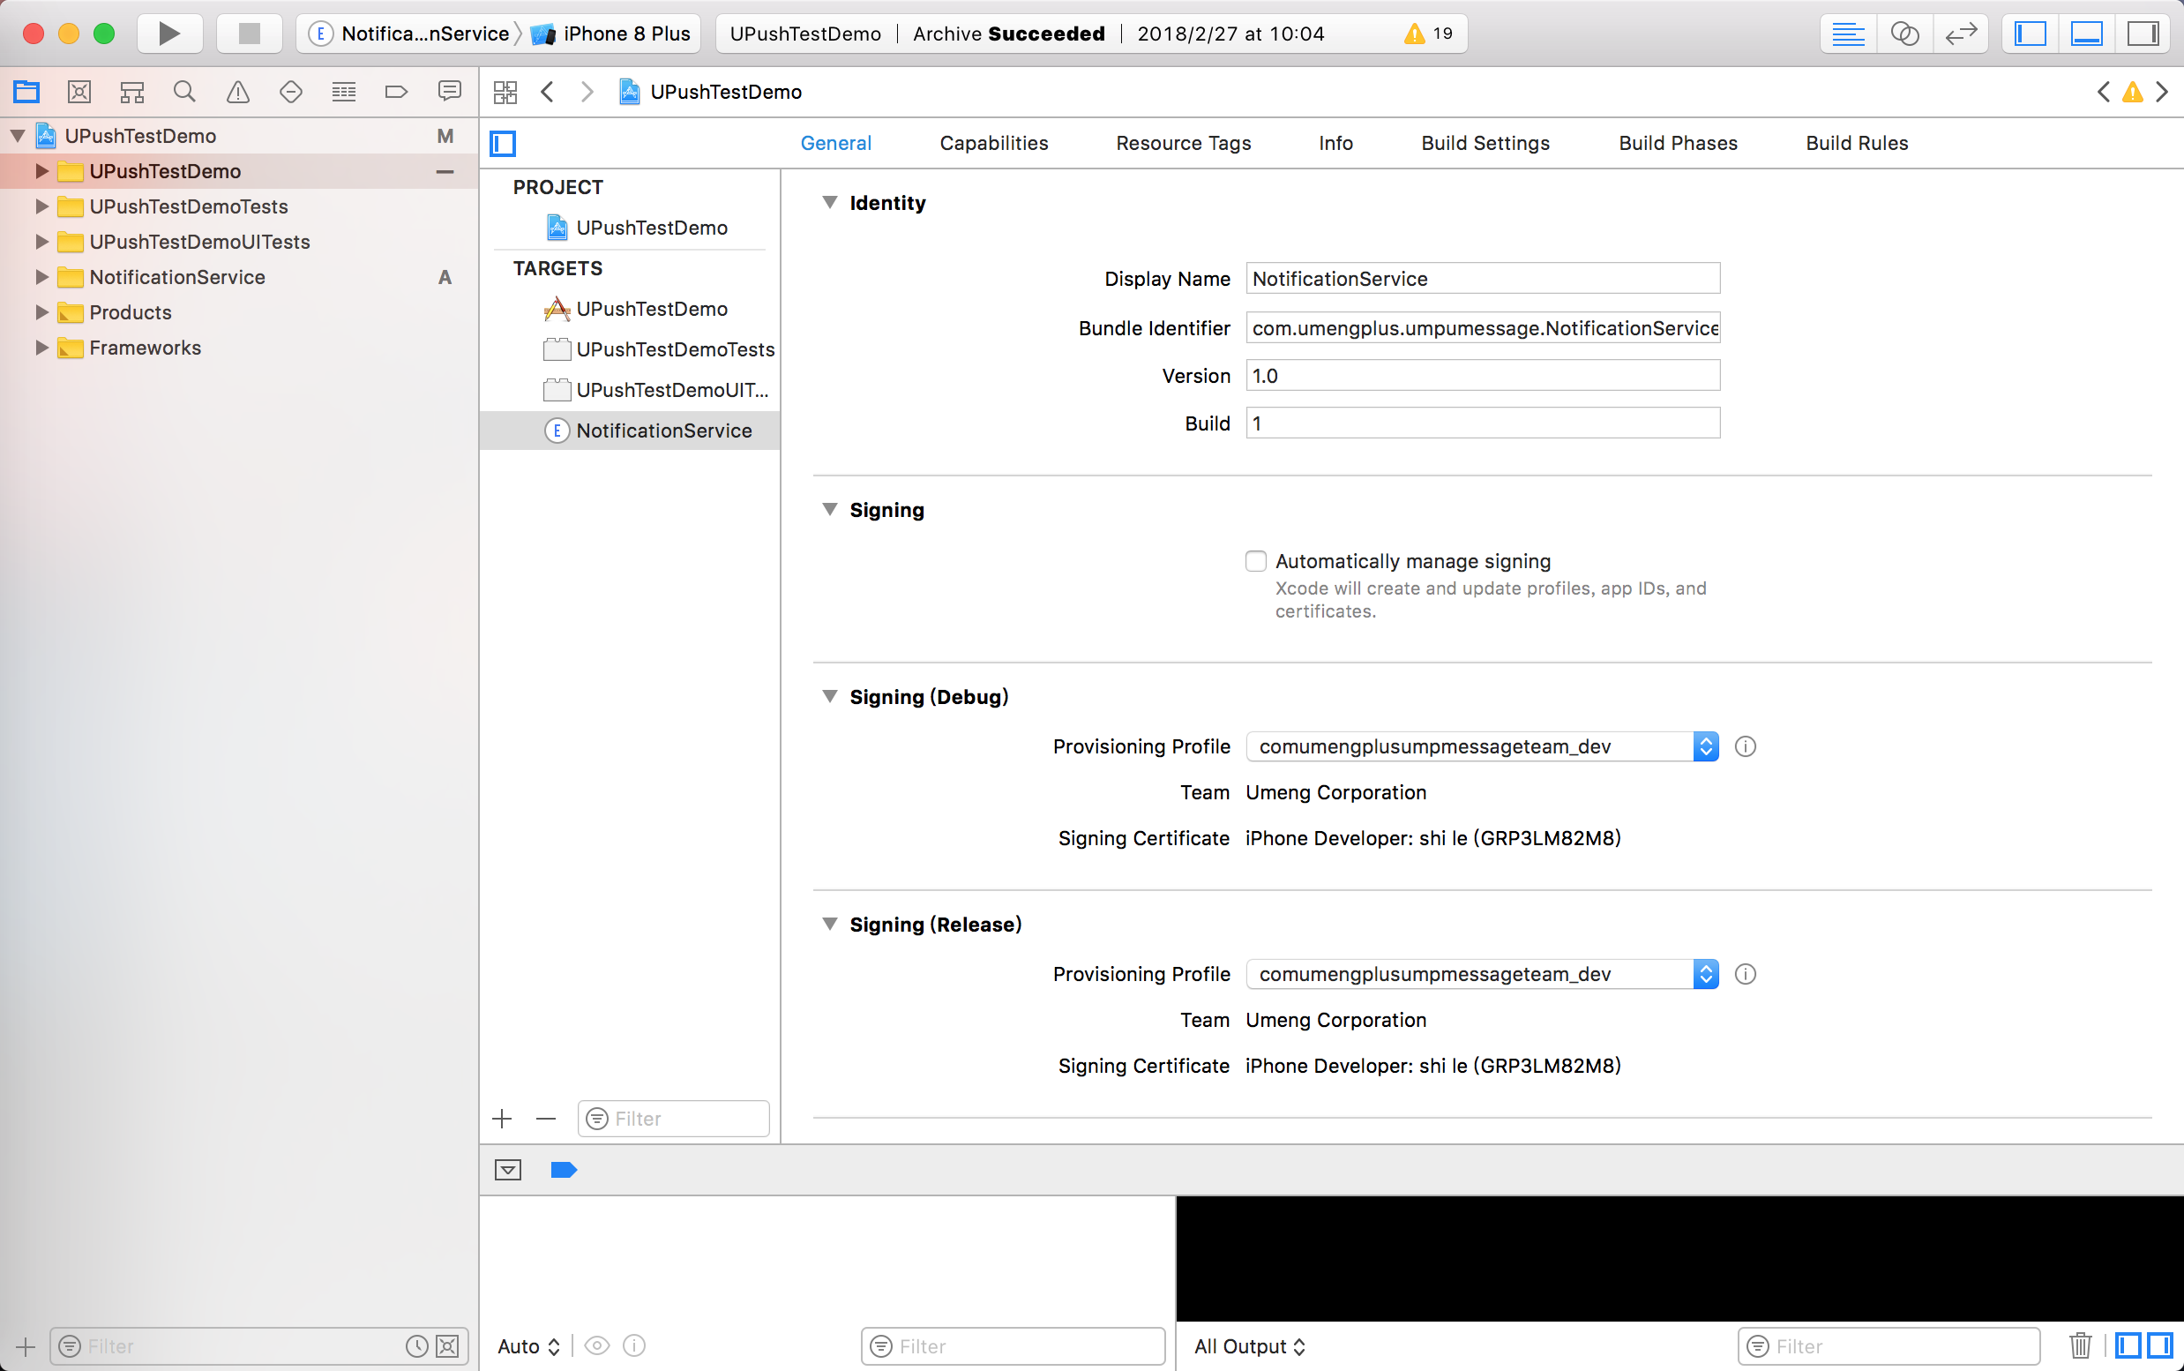Click the Bundle Identifier field
The image size is (2184, 1371).
click(x=1484, y=327)
